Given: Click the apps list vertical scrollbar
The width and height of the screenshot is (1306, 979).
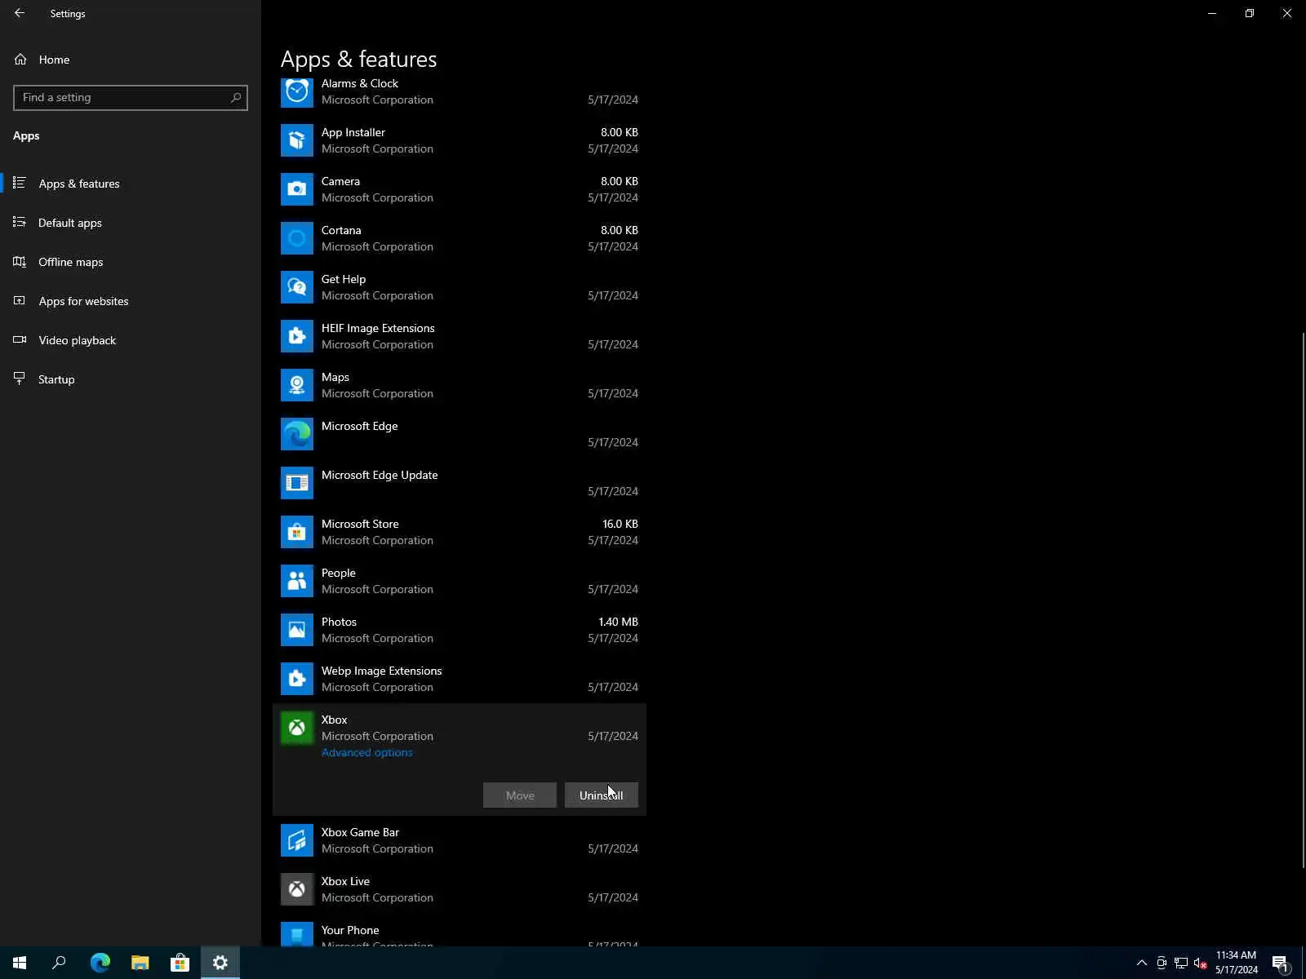Looking at the screenshot, I should point(1303,600).
